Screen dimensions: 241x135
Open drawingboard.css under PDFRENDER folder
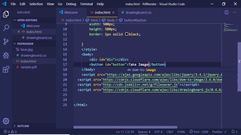[34, 55]
